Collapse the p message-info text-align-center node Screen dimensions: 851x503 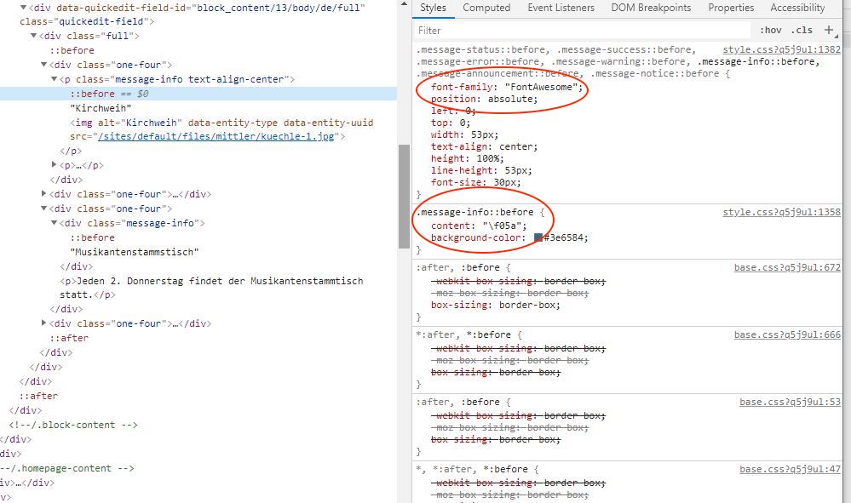click(55, 79)
